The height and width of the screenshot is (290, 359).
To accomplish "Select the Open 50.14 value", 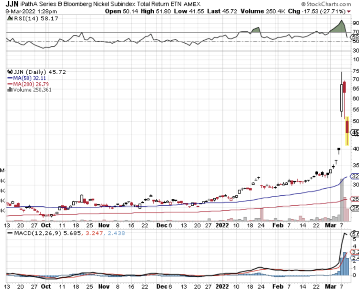I will coord(122,11).
